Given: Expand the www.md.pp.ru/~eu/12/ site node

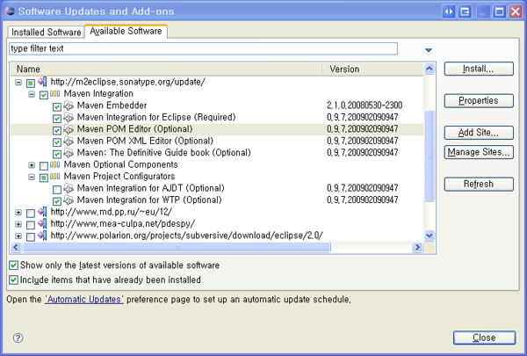Looking at the screenshot, I should [x=18, y=213].
